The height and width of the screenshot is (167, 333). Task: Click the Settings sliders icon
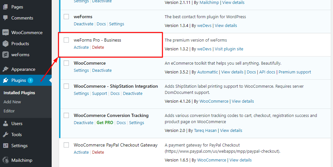[x=6, y=146]
